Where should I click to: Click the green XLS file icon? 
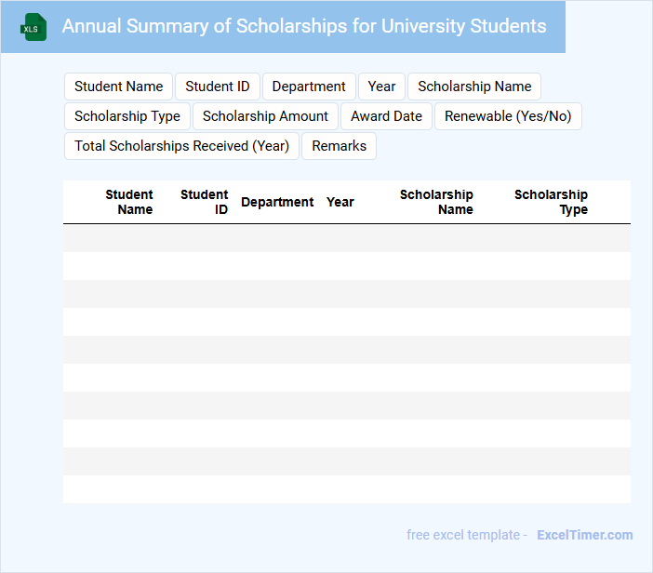click(33, 27)
